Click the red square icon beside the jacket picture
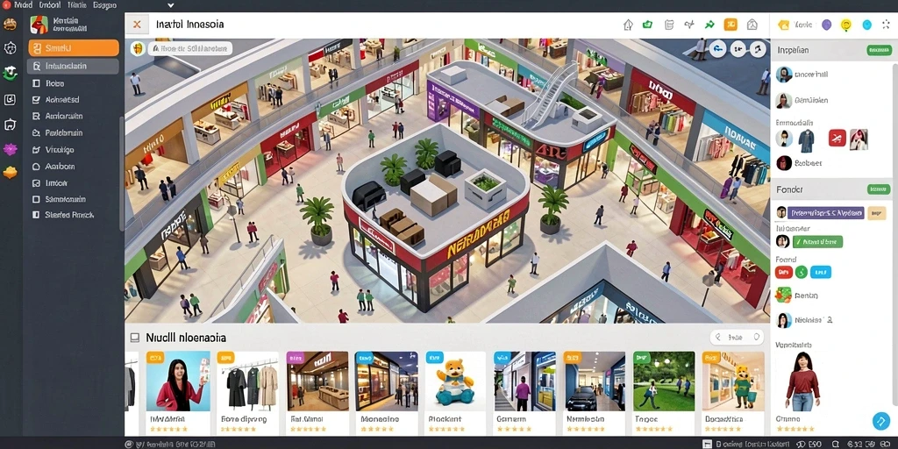 coord(837,138)
